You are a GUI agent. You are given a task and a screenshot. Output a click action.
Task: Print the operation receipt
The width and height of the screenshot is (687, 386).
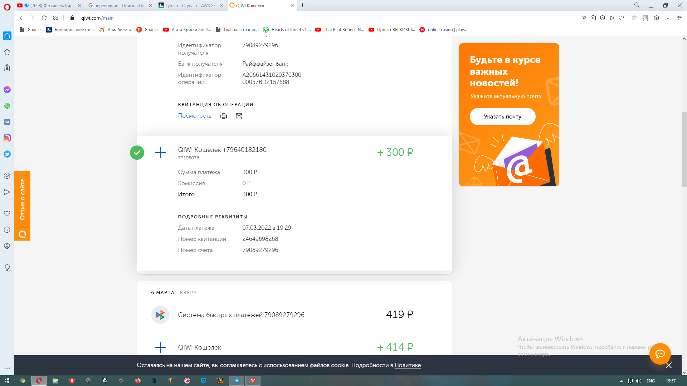click(x=224, y=116)
